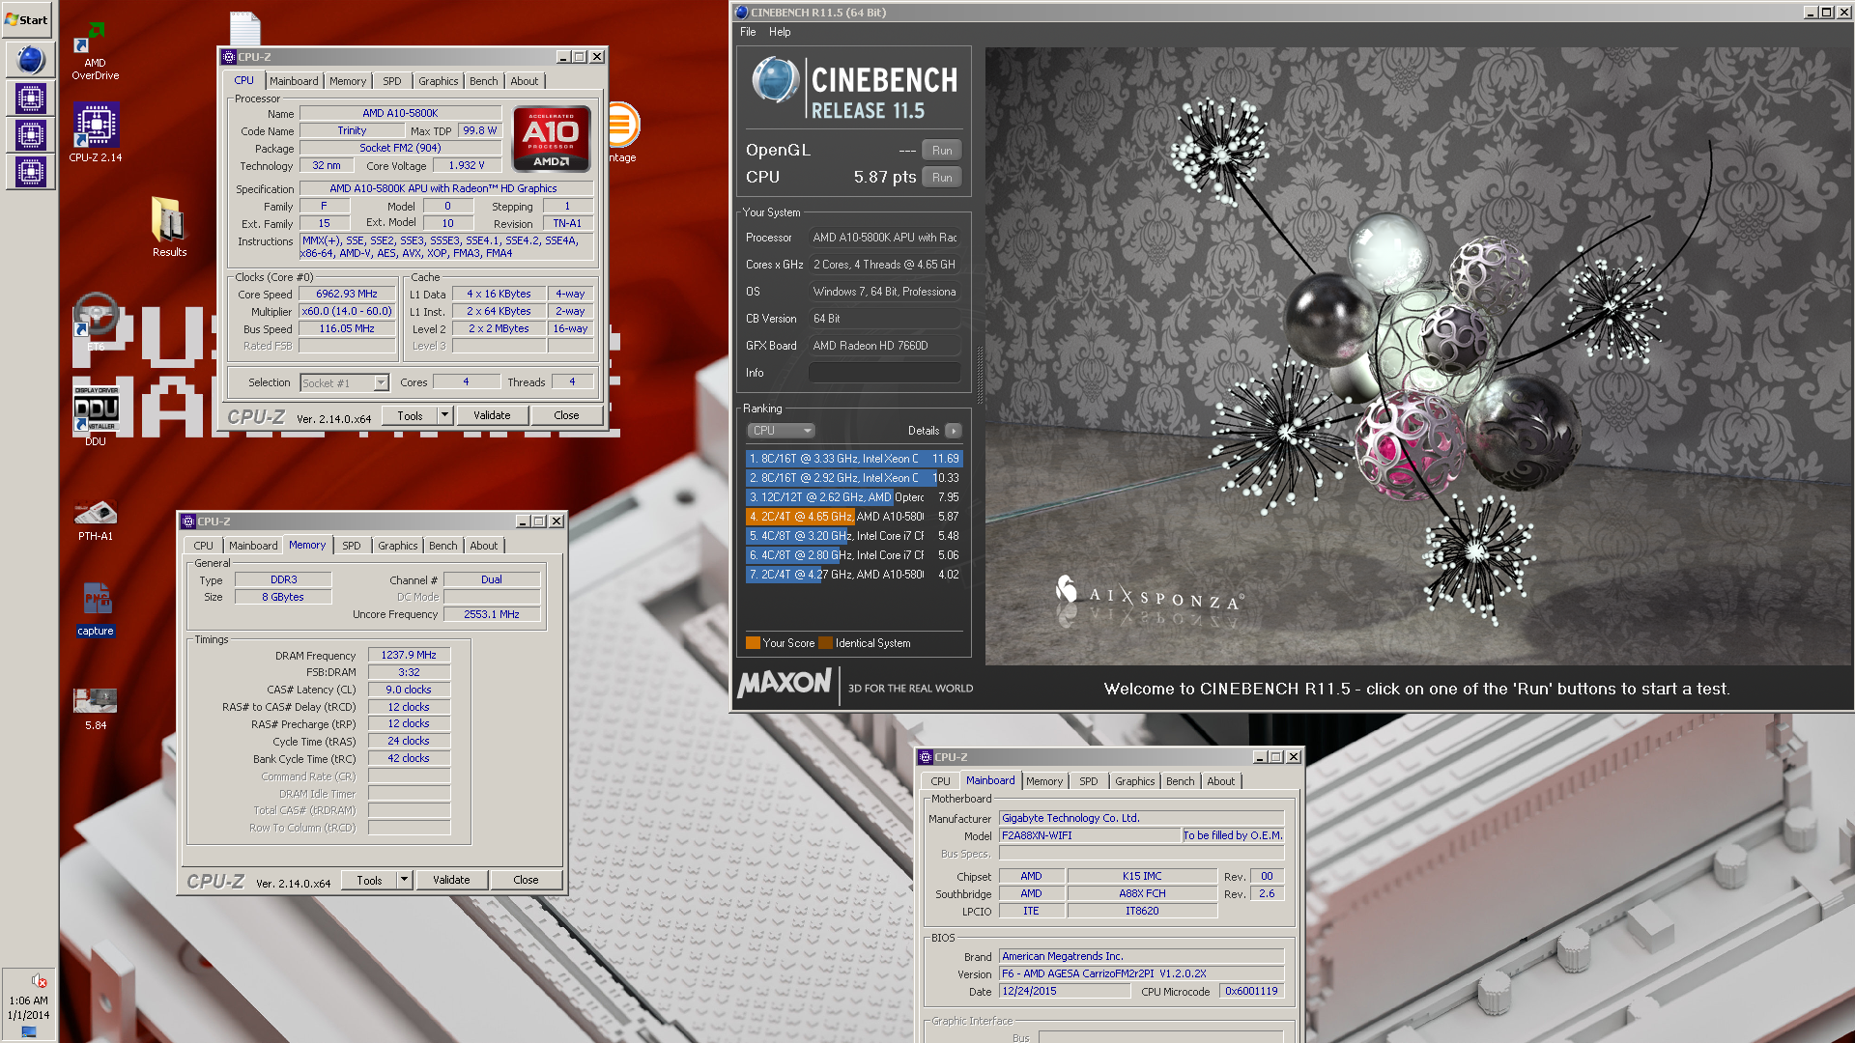Activate the third CPU-Z taskbar button

[x=30, y=172]
